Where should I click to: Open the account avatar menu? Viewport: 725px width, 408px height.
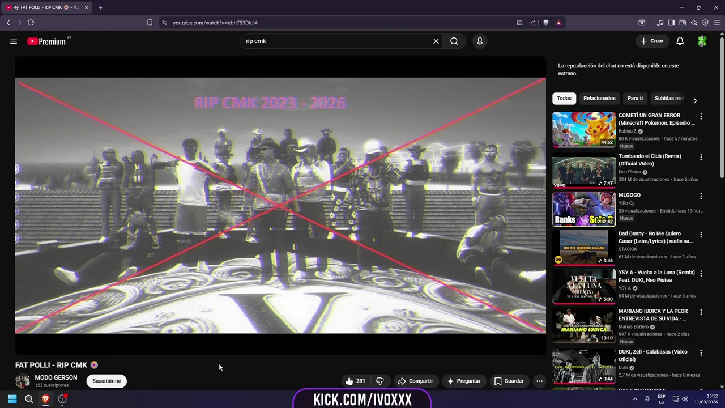702,41
